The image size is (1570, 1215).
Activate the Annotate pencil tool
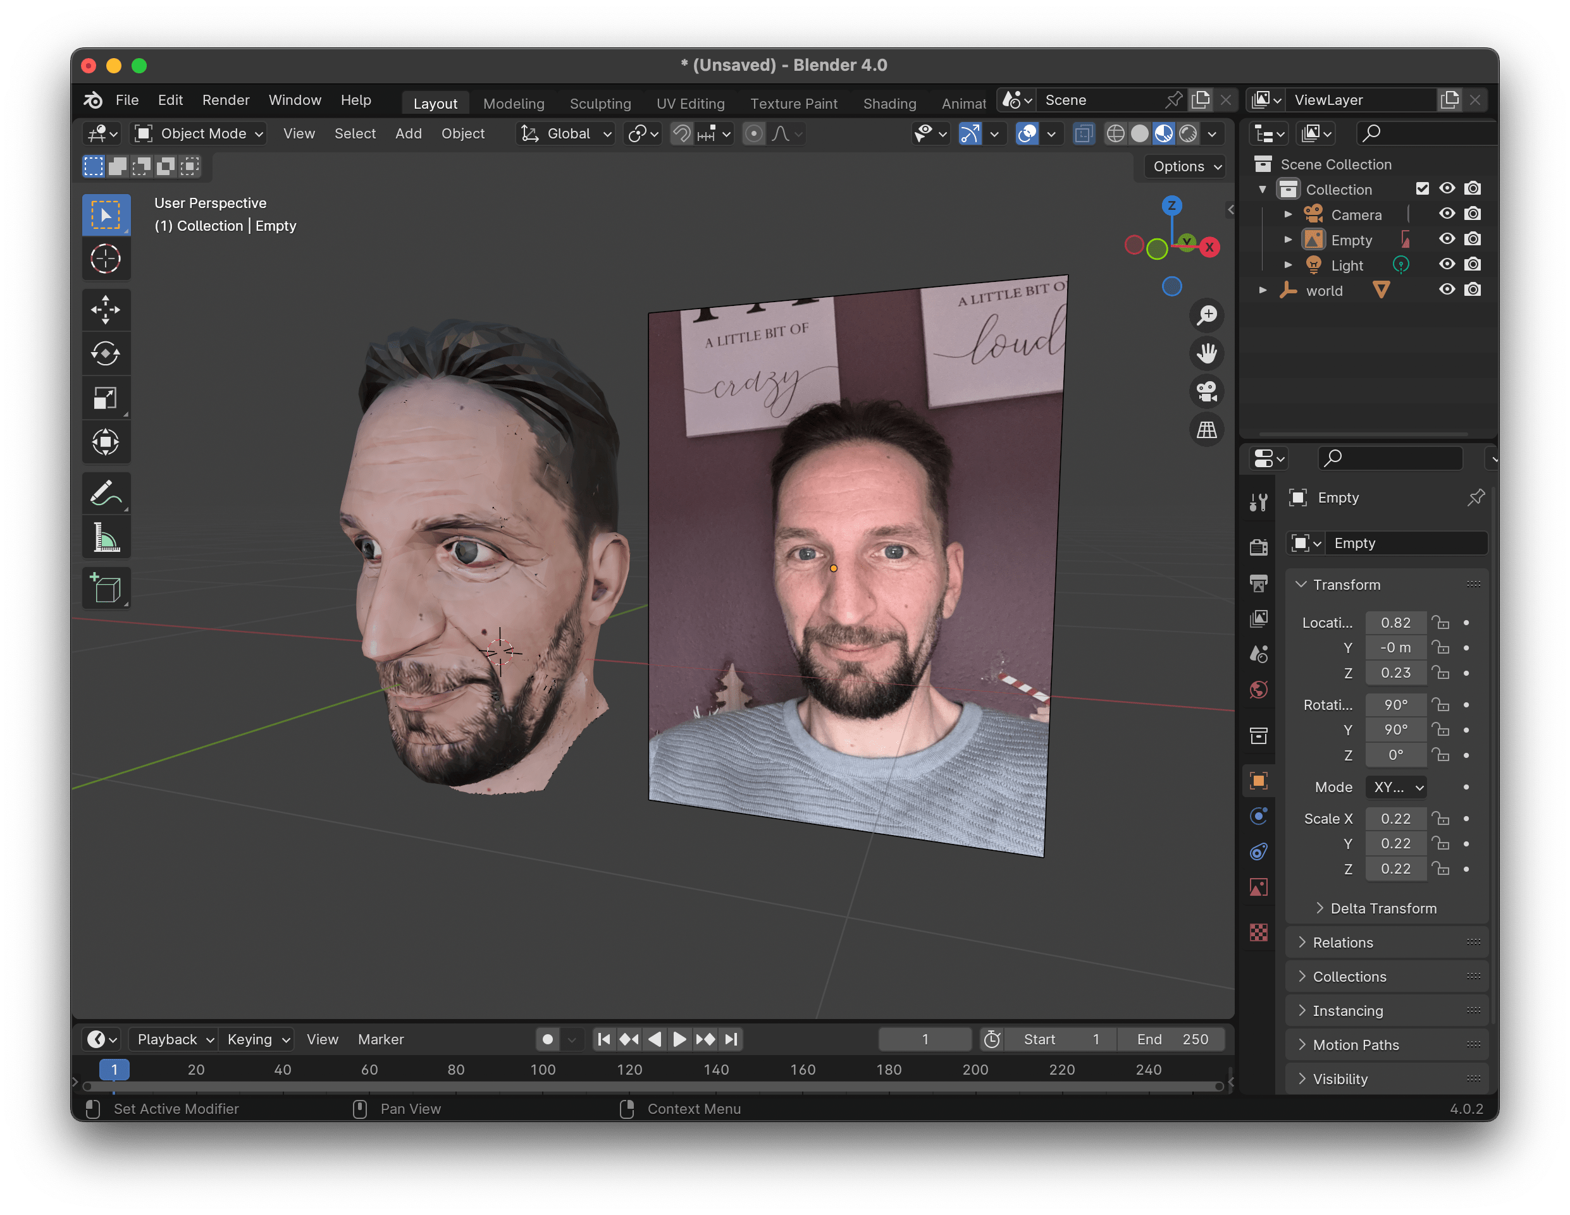(106, 494)
